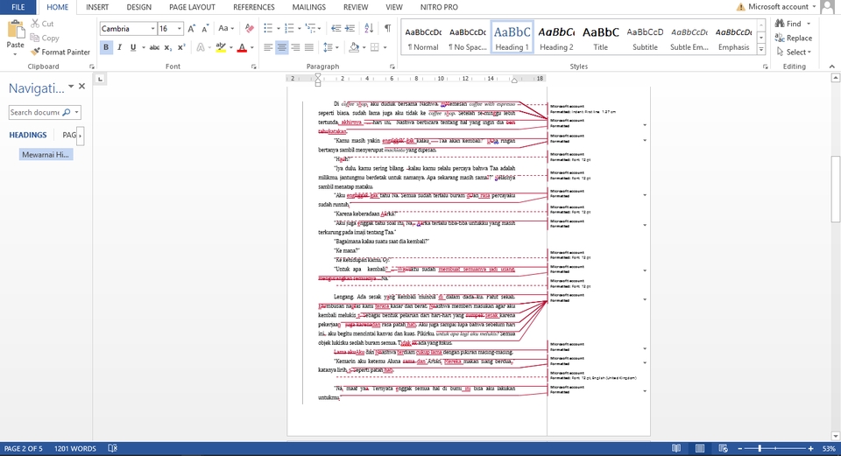Select Mewarnai Hi... heading entry

coord(46,154)
